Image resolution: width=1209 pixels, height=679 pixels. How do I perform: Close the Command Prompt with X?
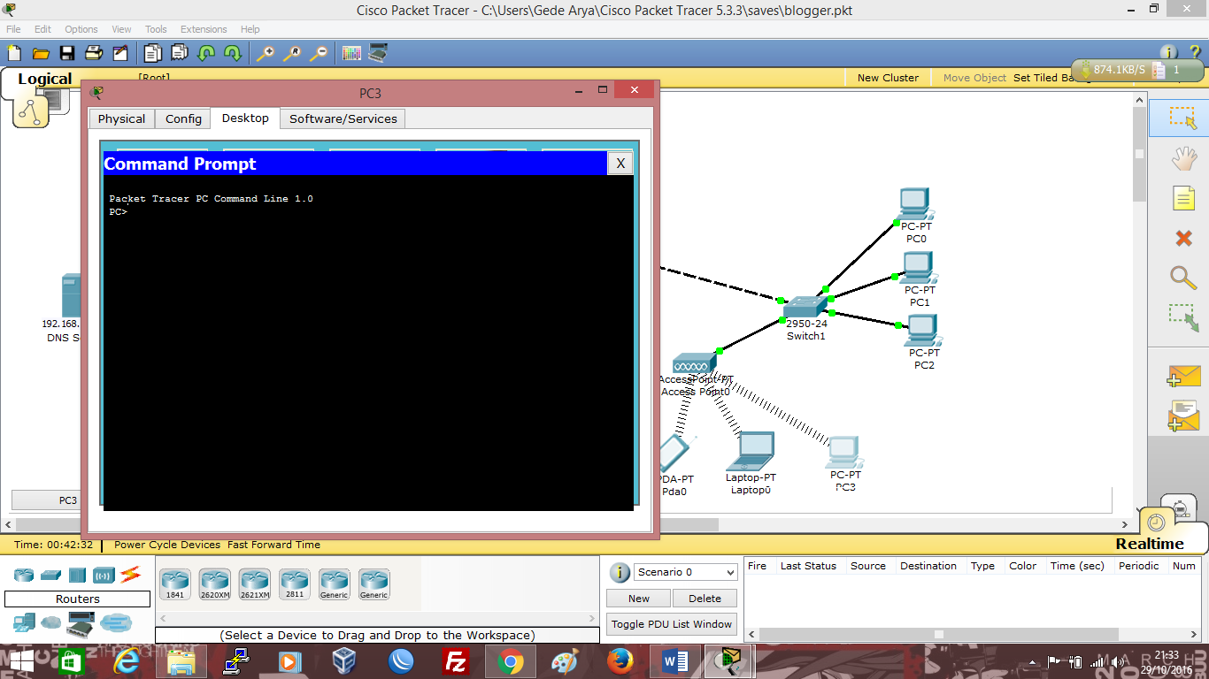pyautogui.click(x=620, y=164)
